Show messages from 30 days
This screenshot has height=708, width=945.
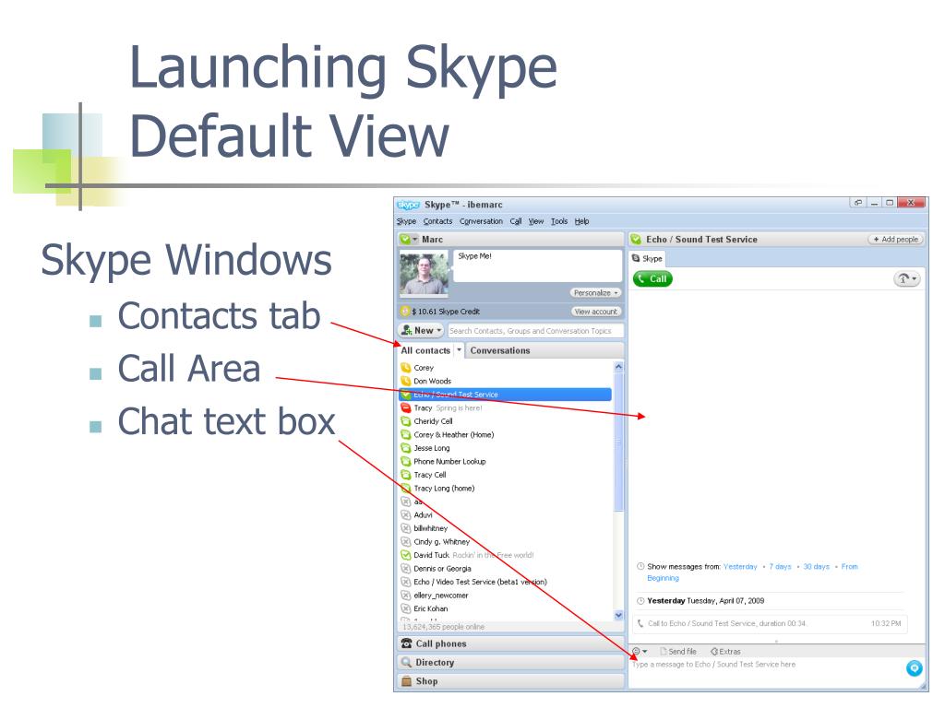816,567
